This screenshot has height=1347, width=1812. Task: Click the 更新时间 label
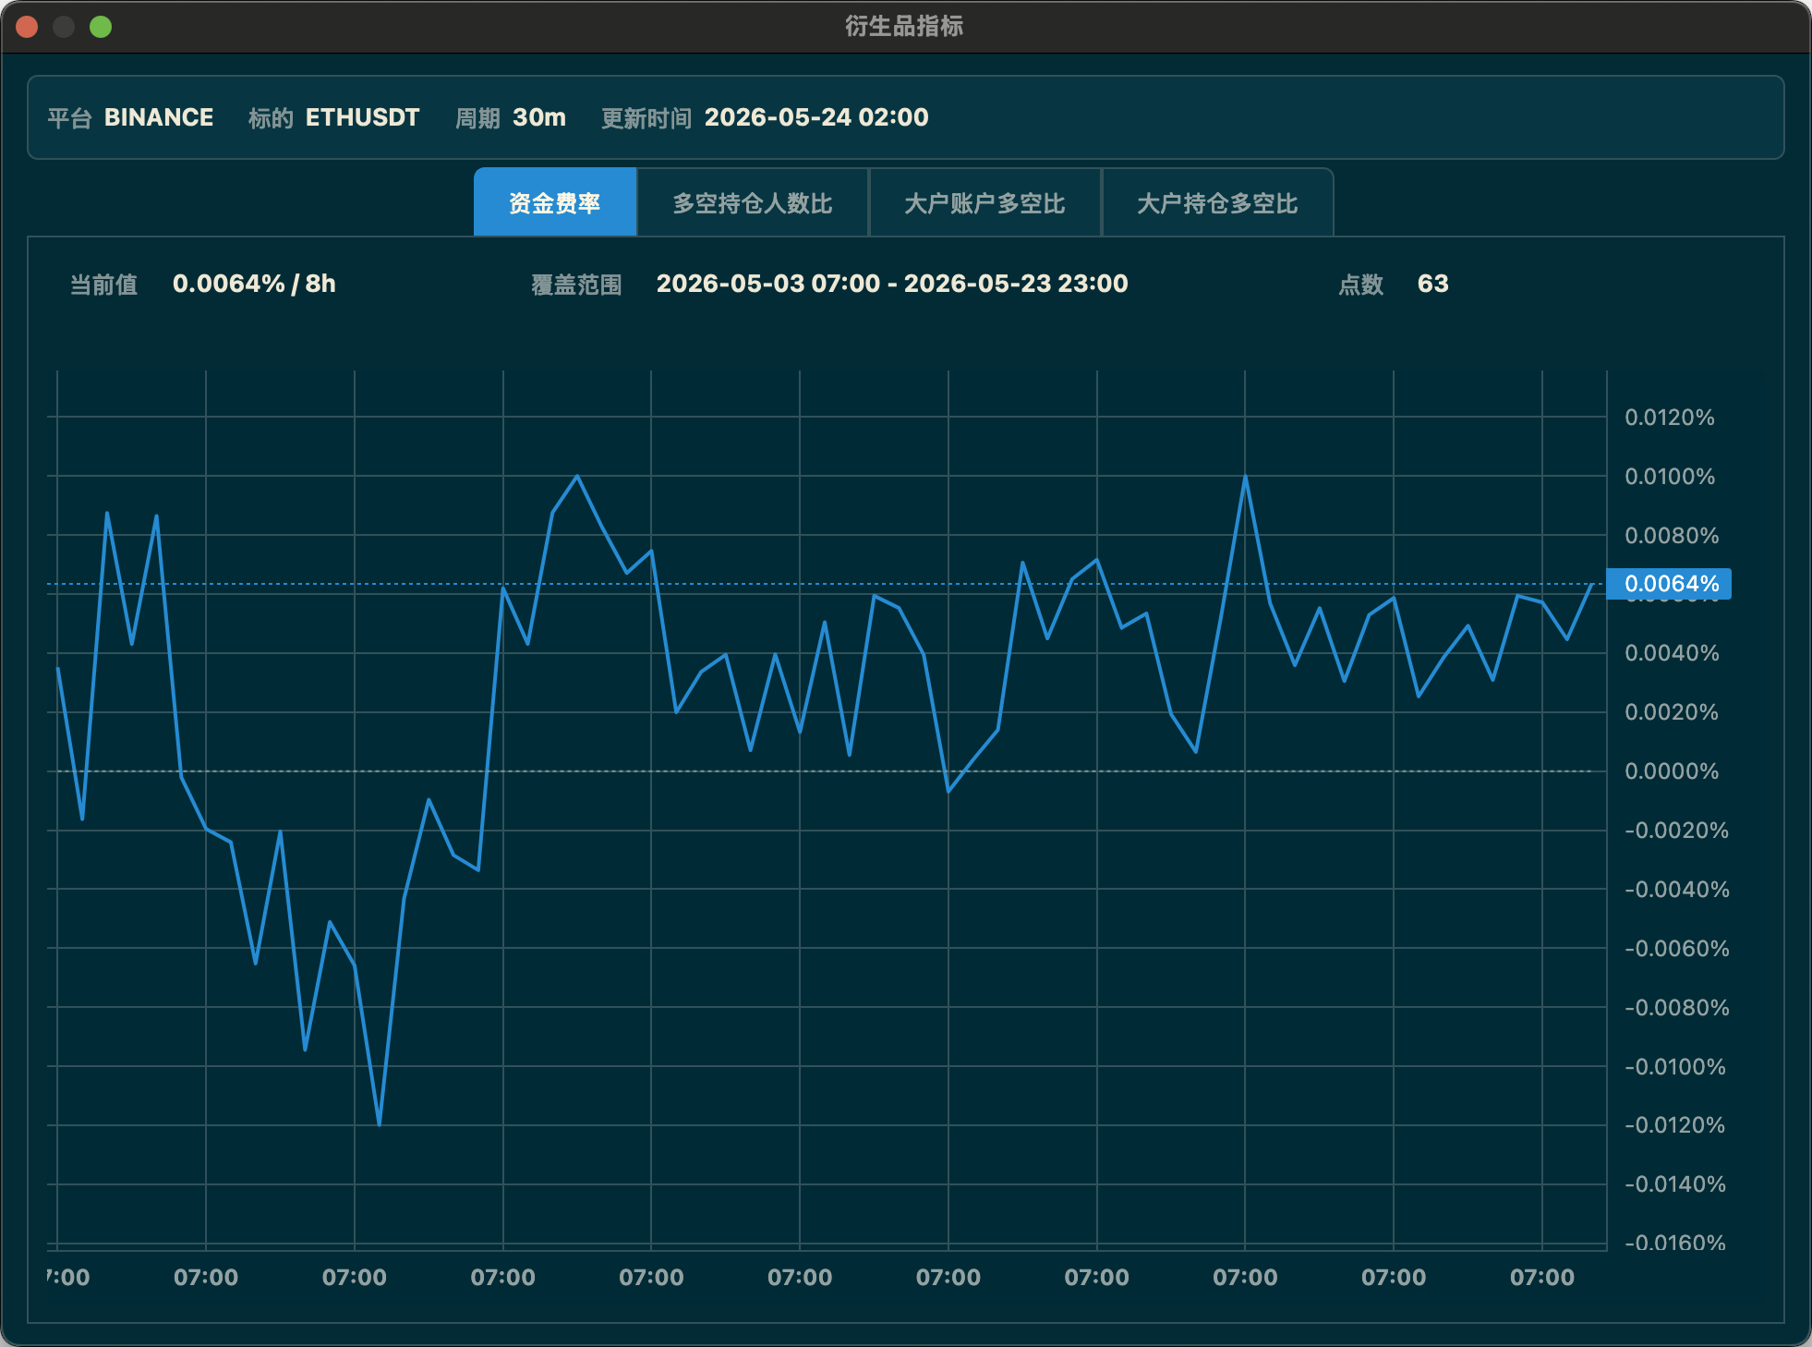coord(646,118)
